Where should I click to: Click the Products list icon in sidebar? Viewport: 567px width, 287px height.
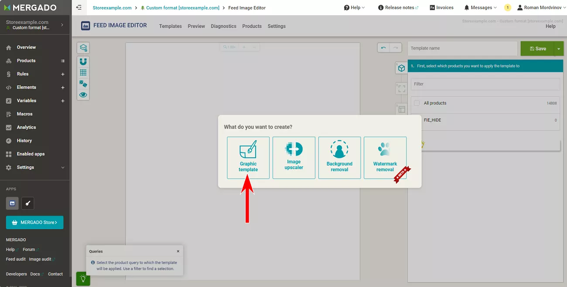coord(63,61)
